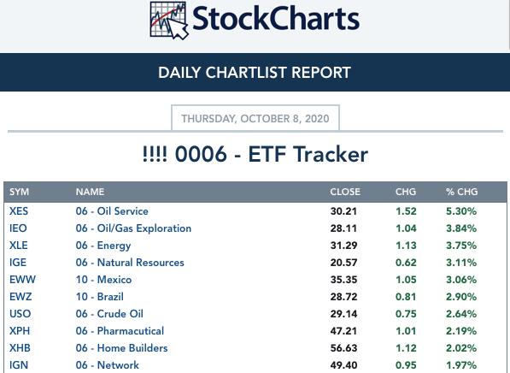Click the % CHG column header

(x=462, y=192)
